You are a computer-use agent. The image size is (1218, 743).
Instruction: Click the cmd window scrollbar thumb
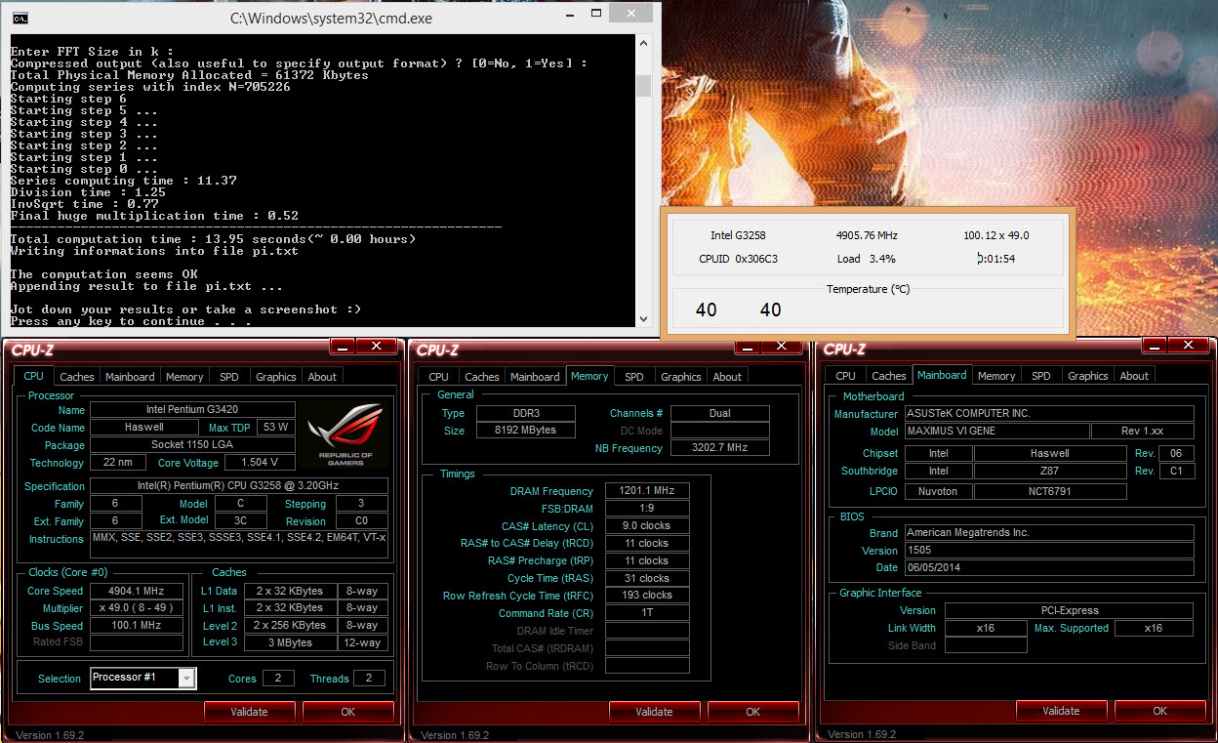pos(643,86)
